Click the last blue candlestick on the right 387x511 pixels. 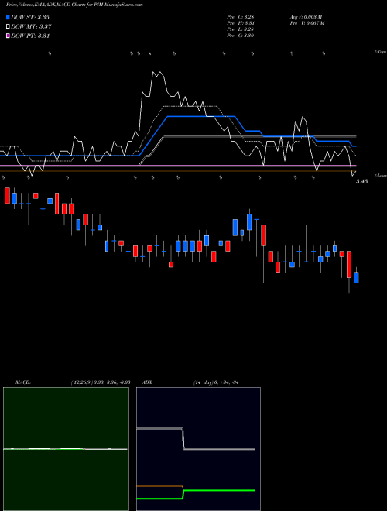click(356, 278)
